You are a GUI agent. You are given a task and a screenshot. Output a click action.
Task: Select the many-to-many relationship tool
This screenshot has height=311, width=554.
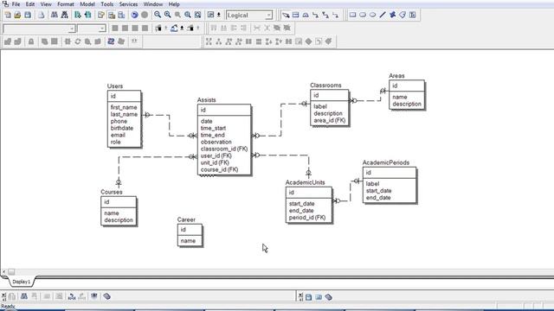(325, 16)
